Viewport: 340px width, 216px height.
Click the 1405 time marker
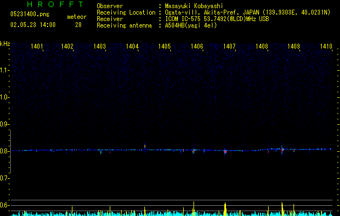coord(164,46)
